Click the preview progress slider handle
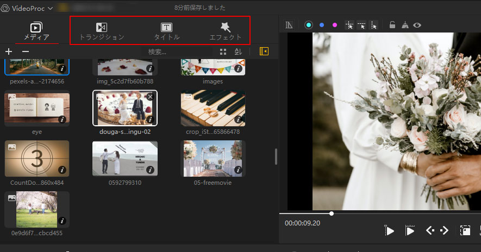Screen dimensions: 481x252 pyautogui.click(x=332, y=214)
